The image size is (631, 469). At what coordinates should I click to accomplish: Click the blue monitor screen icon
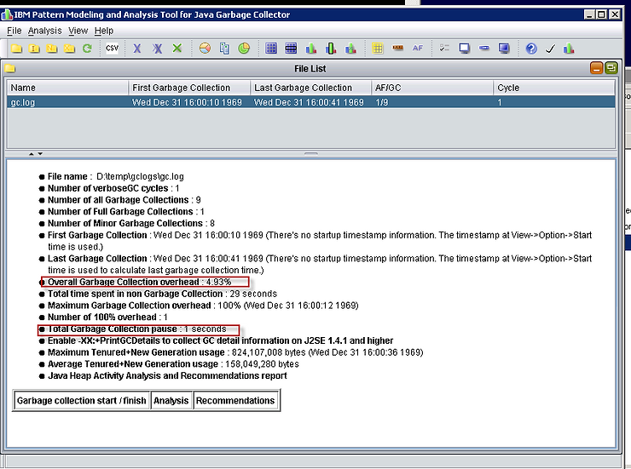click(x=504, y=49)
